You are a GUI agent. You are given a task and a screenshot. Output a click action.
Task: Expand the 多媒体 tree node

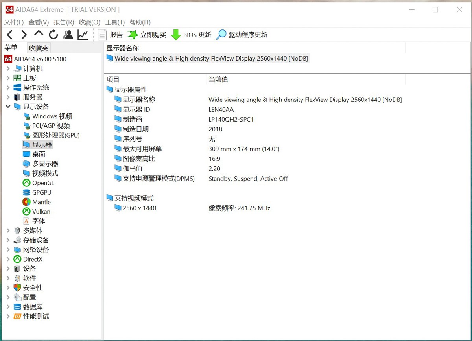(x=8, y=230)
